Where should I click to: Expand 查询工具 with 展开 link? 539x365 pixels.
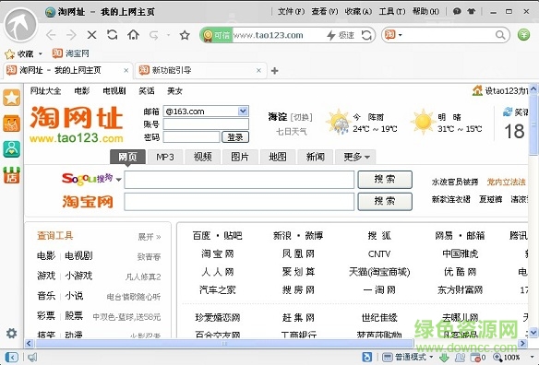tap(150, 237)
